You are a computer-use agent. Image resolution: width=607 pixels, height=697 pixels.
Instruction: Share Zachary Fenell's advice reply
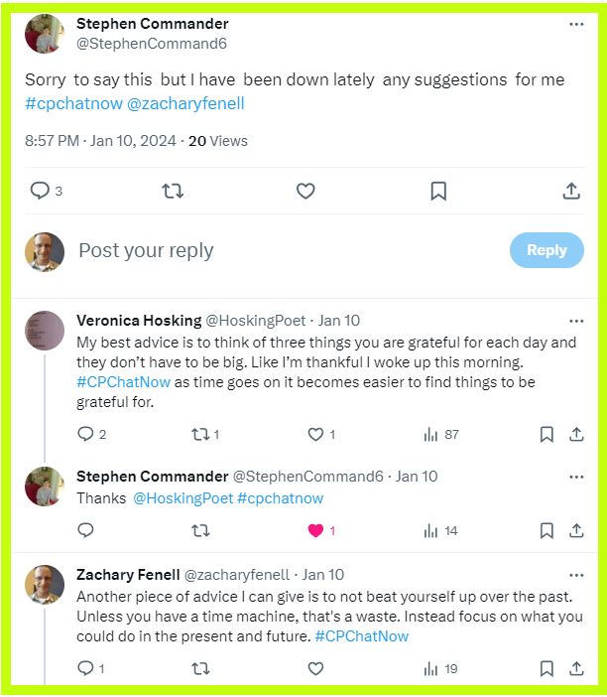coord(575,669)
